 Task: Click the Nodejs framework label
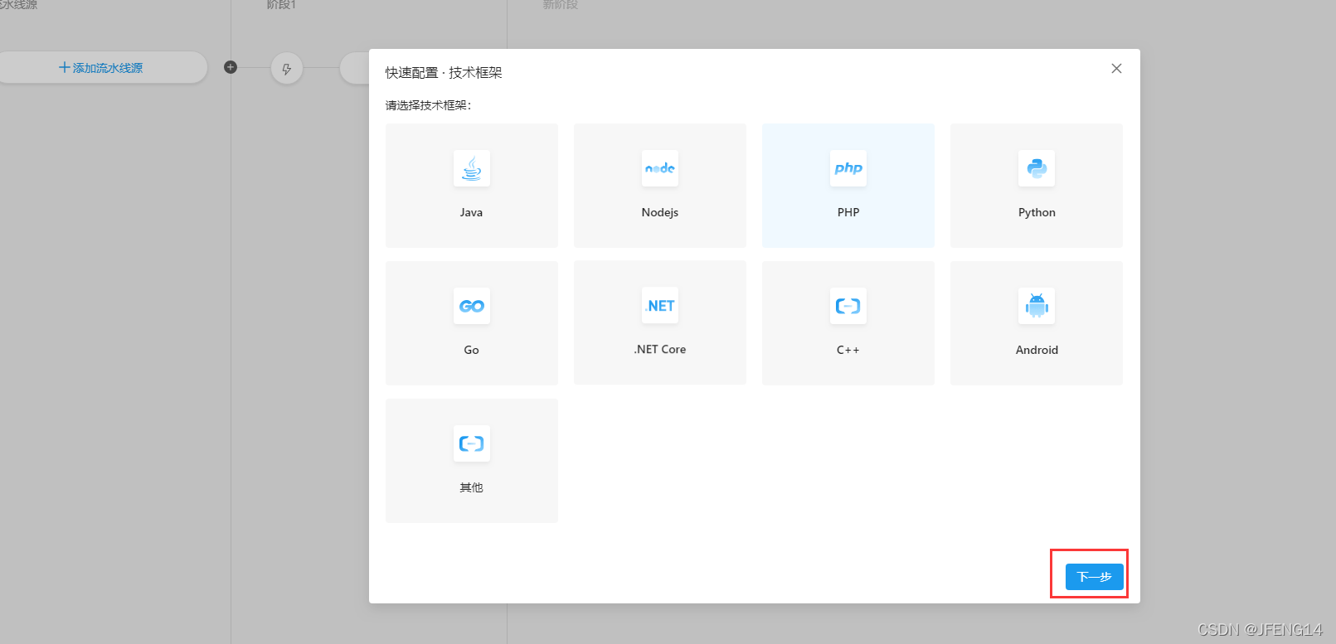pos(660,212)
